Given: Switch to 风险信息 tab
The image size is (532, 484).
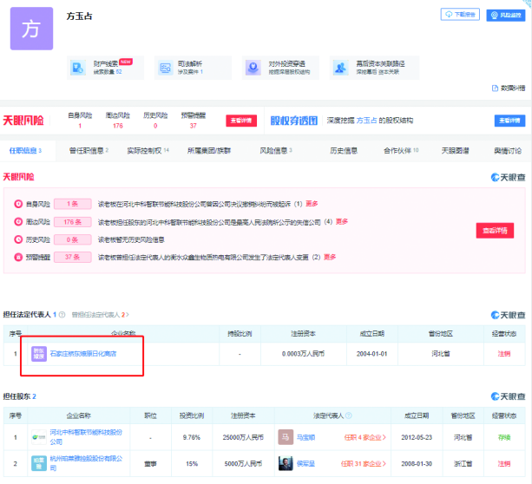Looking at the screenshot, I should 276,151.
